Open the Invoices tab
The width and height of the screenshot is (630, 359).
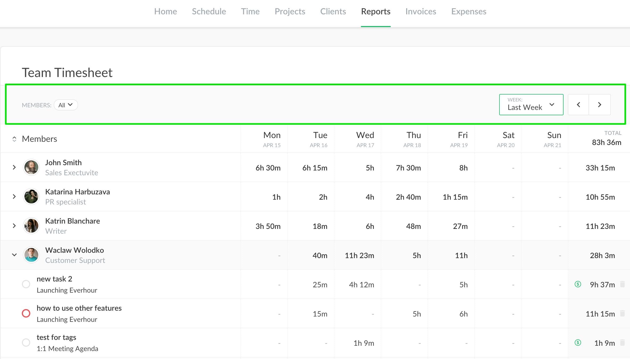click(421, 11)
